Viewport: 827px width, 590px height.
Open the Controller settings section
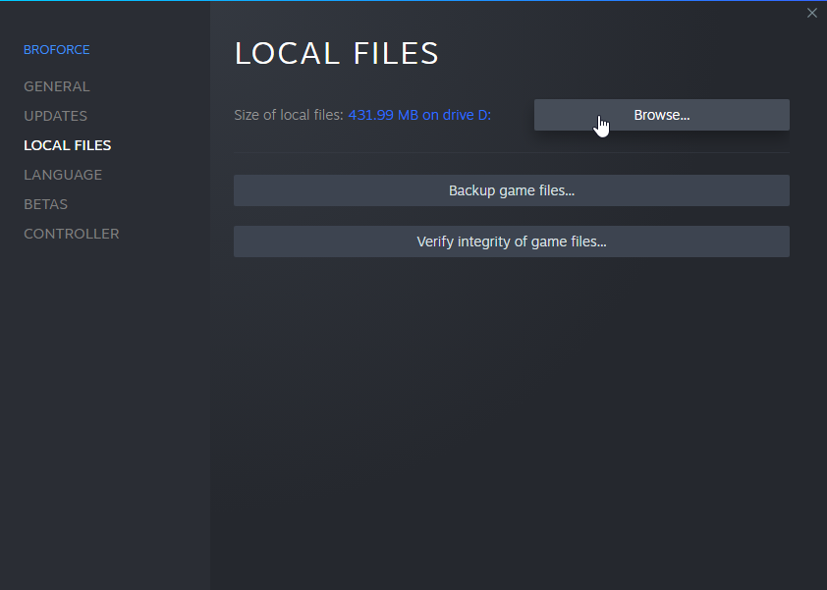click(71, 234)
